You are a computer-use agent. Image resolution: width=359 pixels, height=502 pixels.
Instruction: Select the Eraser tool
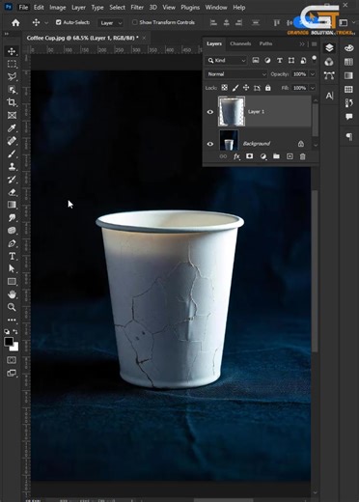12,192
